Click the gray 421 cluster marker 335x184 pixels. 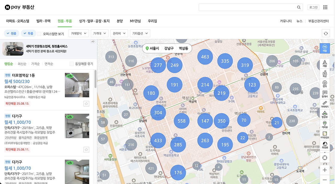pos(151,168)
